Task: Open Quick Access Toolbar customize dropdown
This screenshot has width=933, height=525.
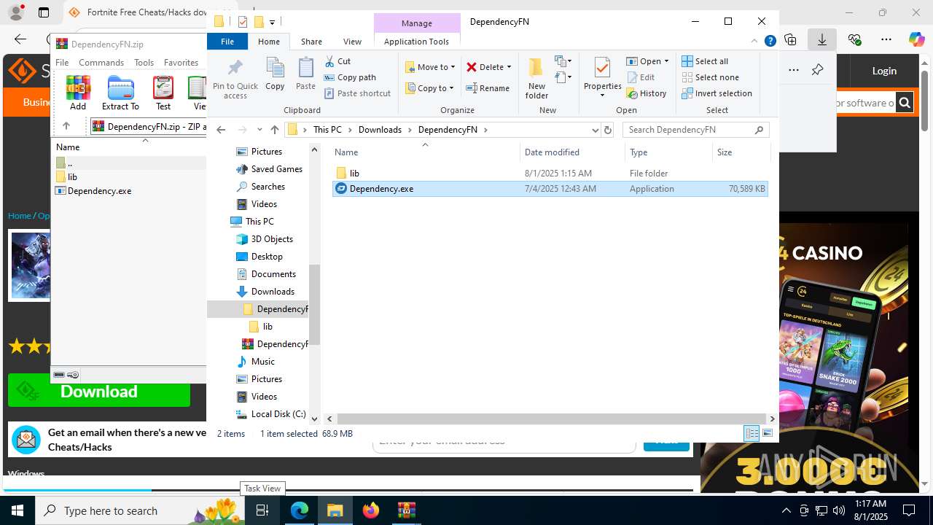Action: click(x=272, y=22)
